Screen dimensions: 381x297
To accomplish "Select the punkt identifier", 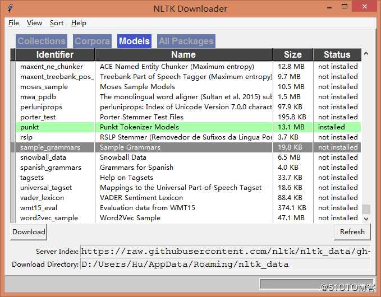I will (x=29, y=127).
